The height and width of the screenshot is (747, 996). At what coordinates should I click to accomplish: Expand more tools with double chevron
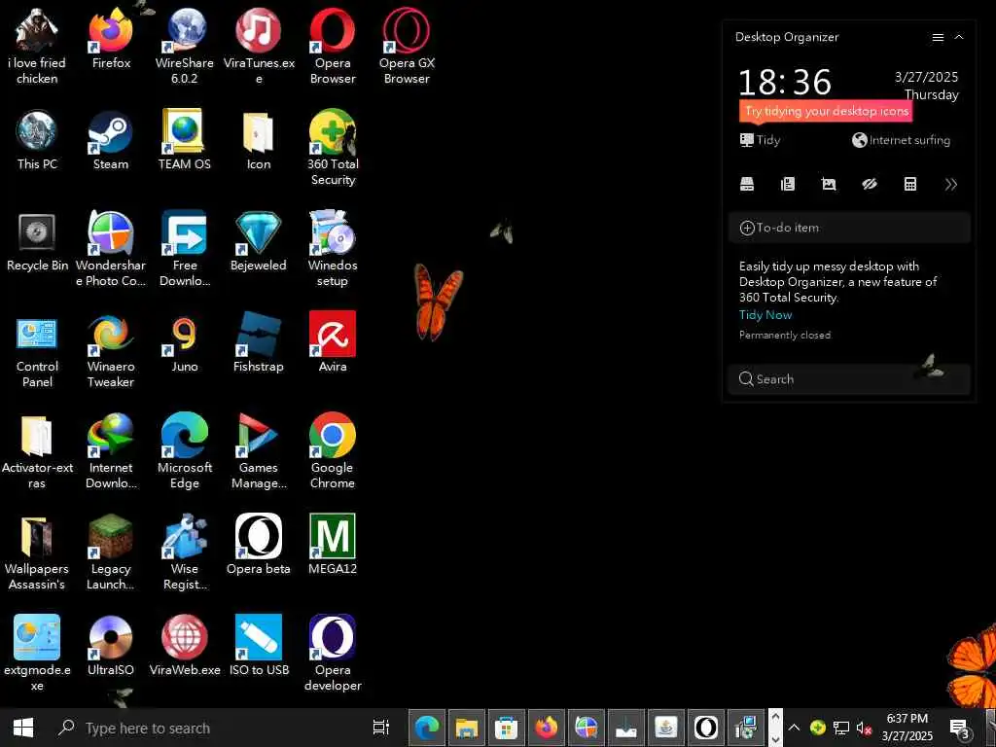(x=951, y=184)
